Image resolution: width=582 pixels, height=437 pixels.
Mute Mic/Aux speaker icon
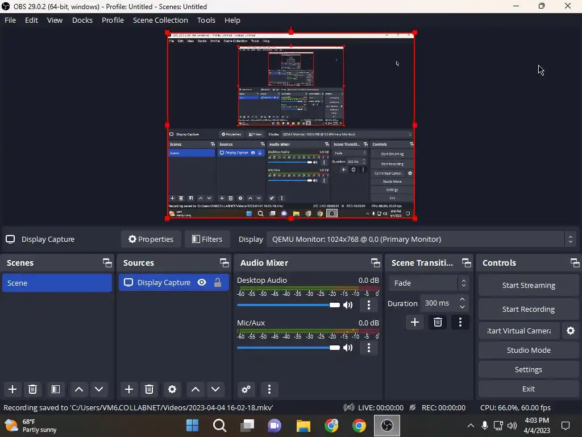348,348
